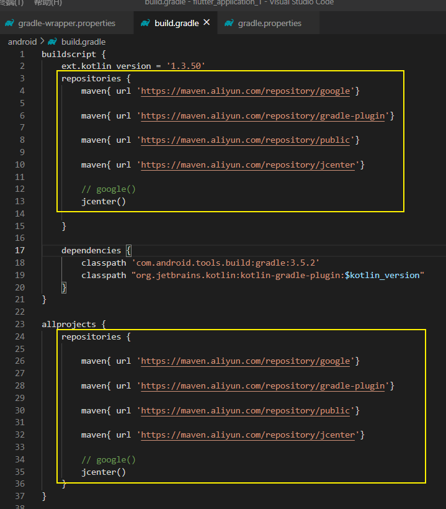Click gradle icon on gradle-wrapper.properties tab
Screen dimensions: 446x509
[10, 23]
